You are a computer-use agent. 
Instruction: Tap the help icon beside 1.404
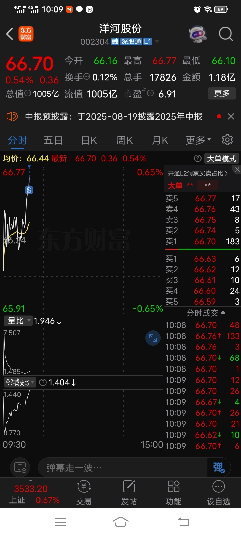(43, 382)
